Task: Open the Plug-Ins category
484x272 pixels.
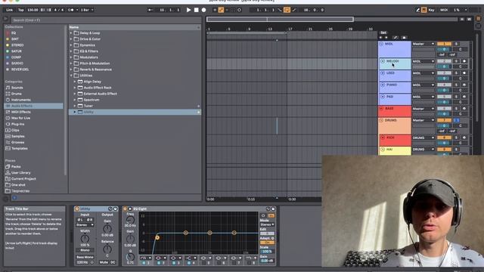Action: [x=17, y=124]
